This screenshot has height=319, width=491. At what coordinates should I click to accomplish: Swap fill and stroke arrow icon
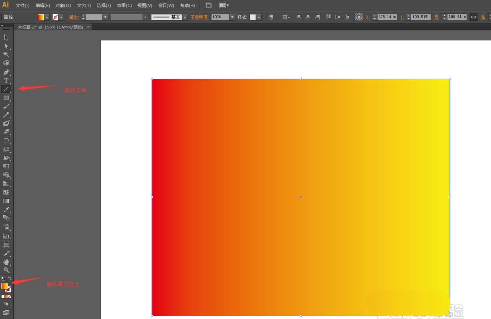[10, 278]
